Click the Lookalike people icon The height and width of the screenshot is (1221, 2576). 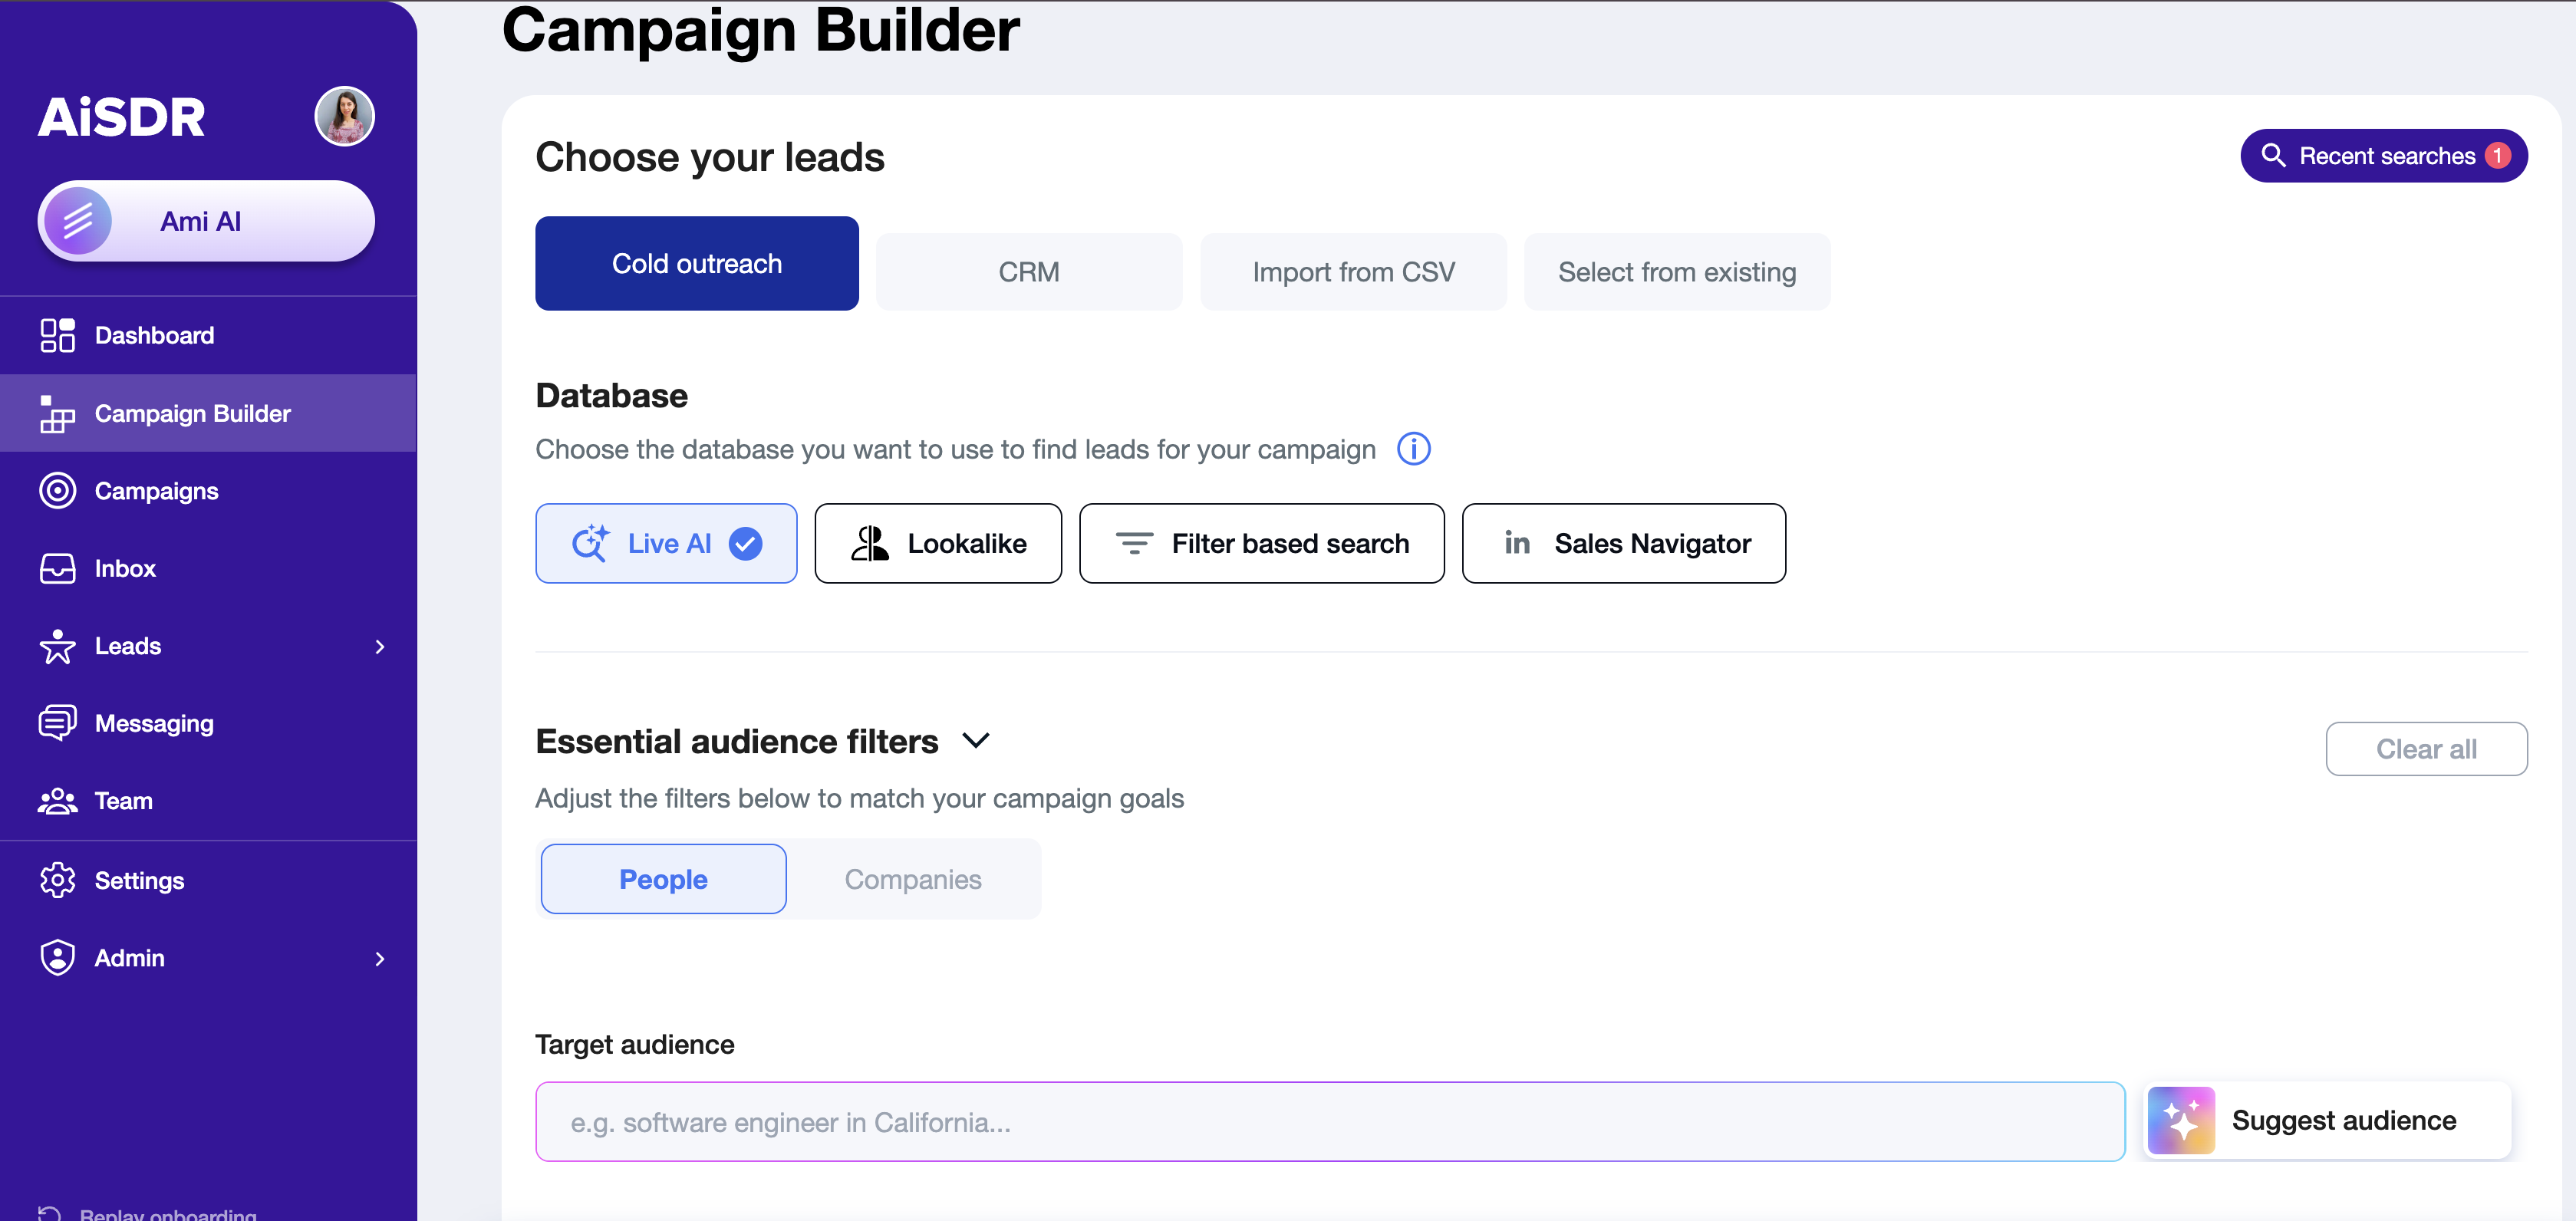tap(870, 543)
